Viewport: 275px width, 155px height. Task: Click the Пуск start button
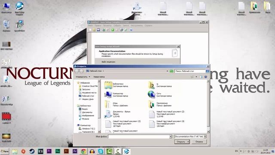[5, 151]
